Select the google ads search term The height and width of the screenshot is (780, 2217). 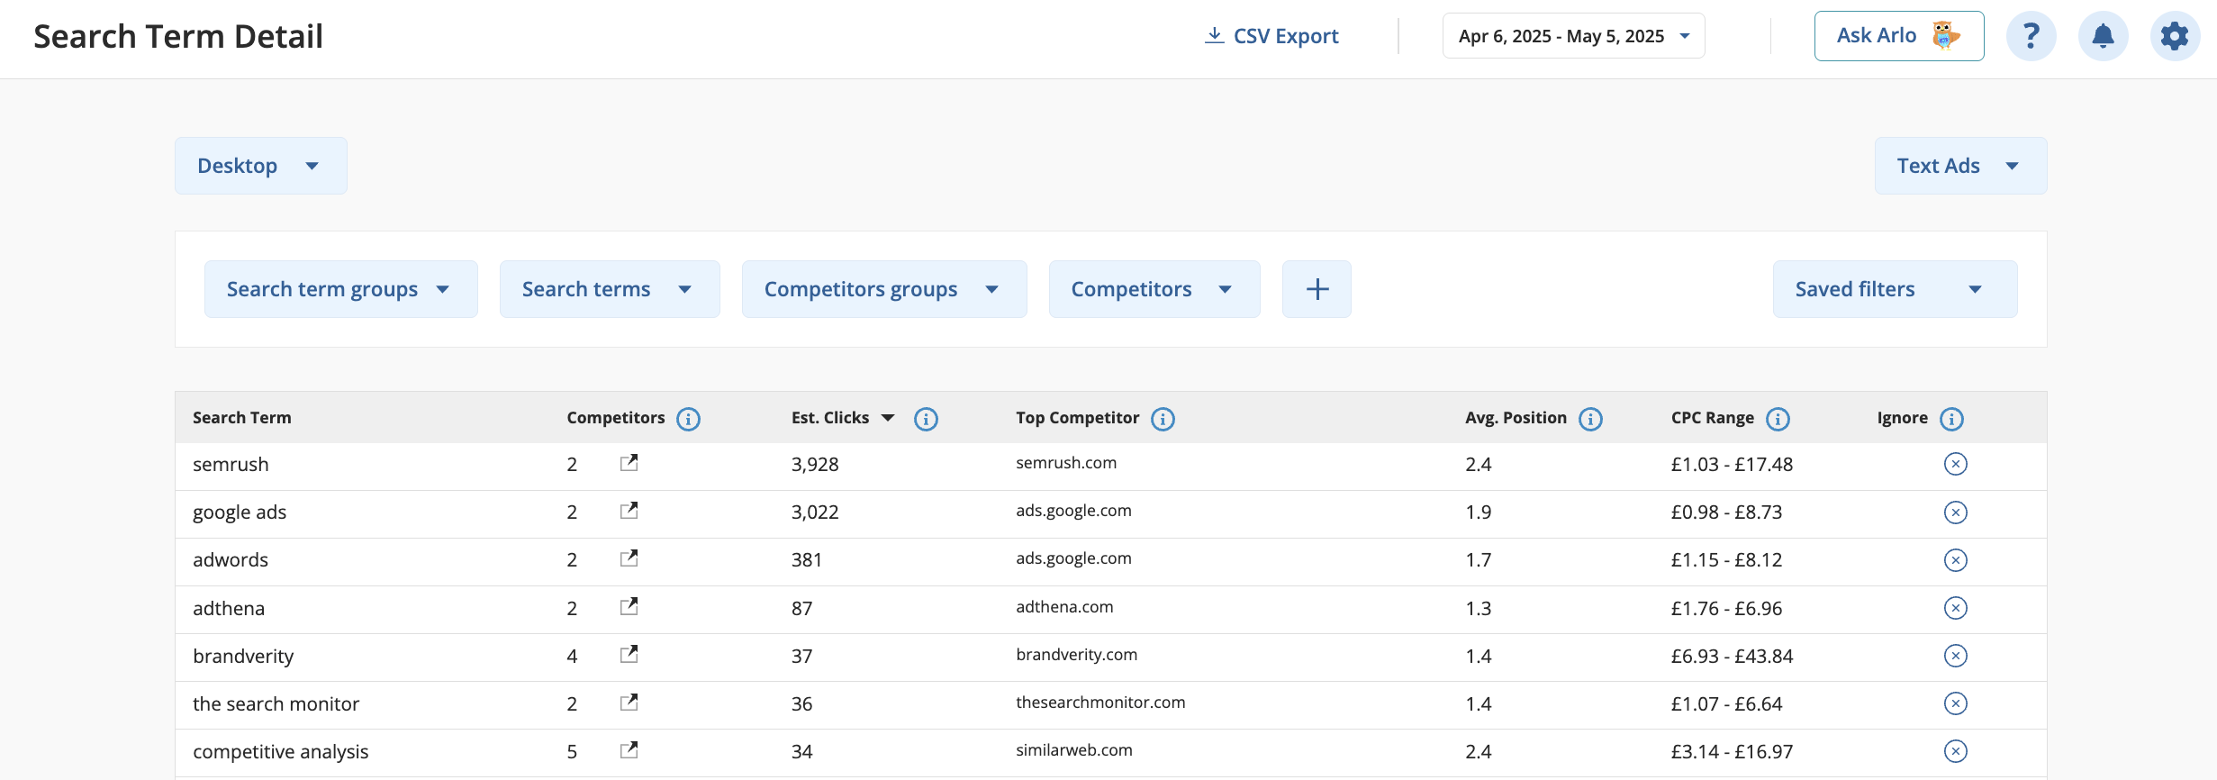point(240,512)
